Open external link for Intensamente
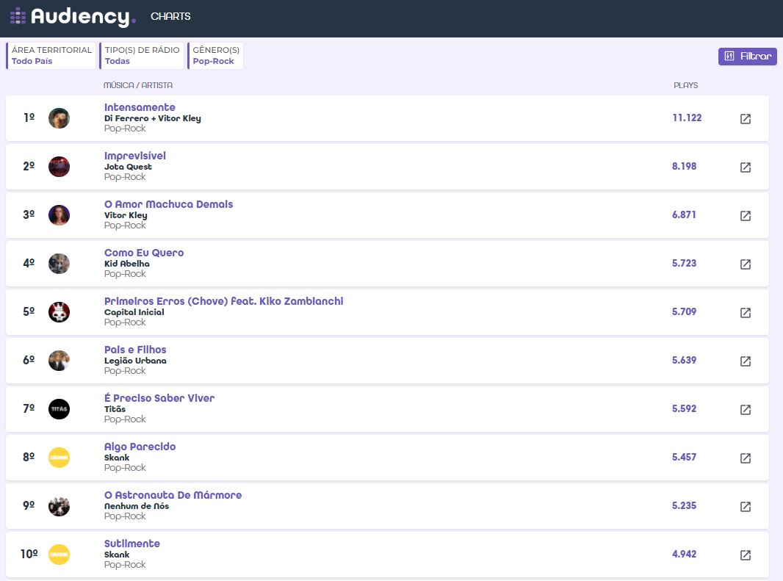The height and width of the screenshot is (581, 783). click(x=745, y=119)
